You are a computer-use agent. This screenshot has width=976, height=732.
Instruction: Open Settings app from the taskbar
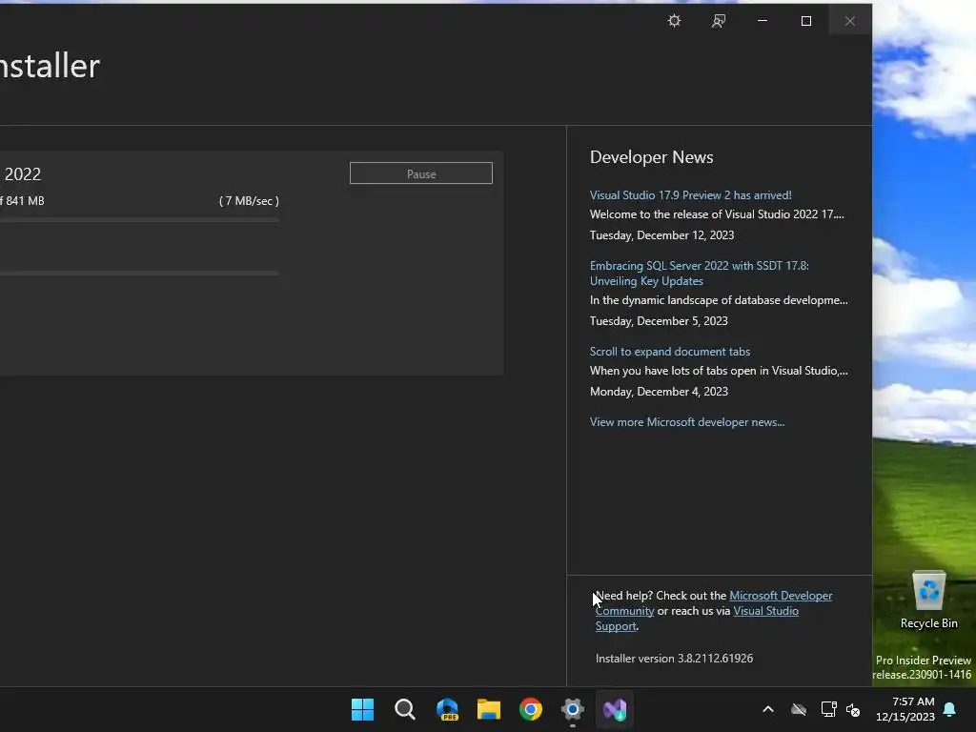point(573,709)
